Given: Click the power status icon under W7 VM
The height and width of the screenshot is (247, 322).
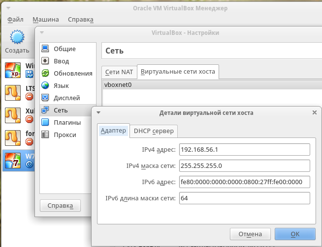Looking at the screenshot, I should tap(30, 164).
